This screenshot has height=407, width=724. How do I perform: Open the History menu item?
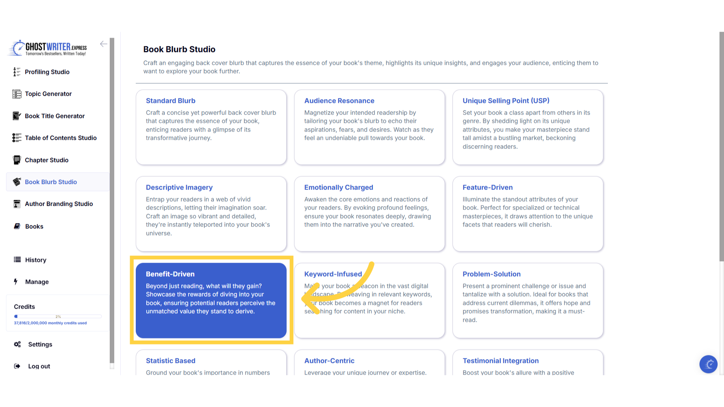35,260
